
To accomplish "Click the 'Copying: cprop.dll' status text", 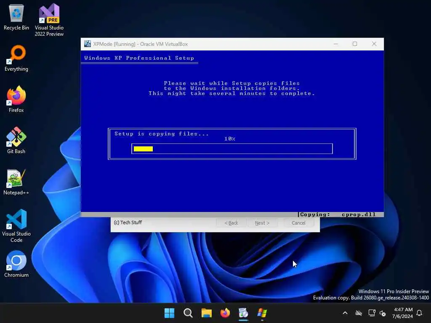I will click(x=338, y=214).
